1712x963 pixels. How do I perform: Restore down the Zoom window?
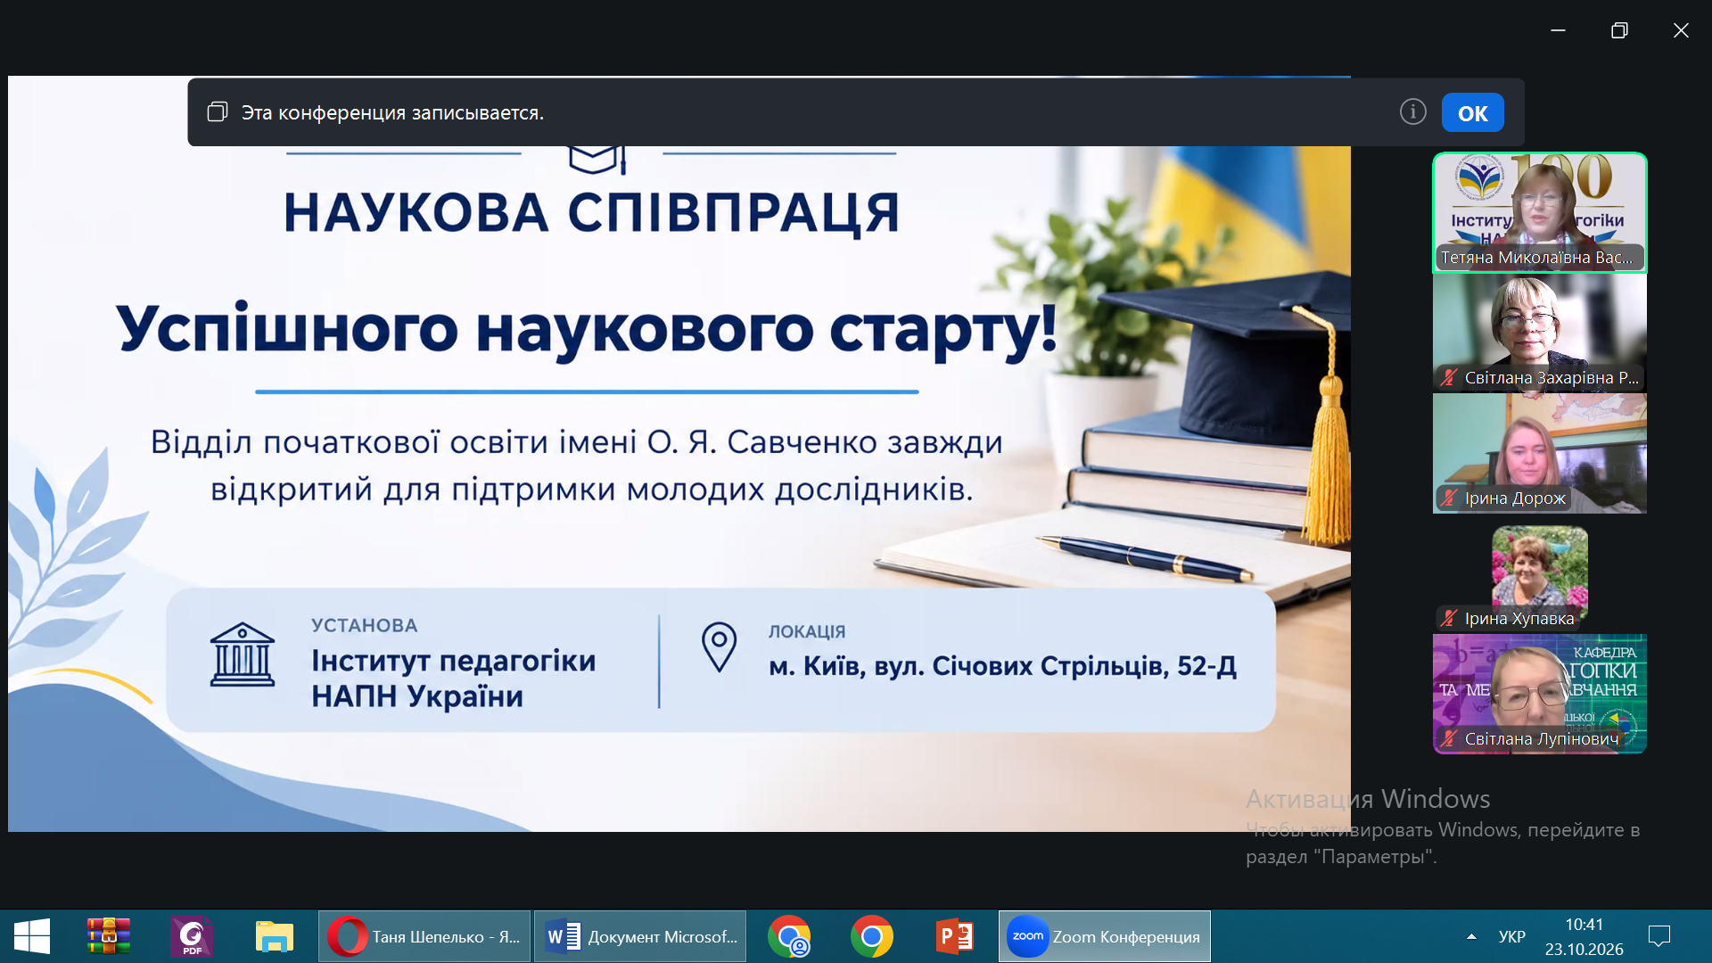[1619, 30]
